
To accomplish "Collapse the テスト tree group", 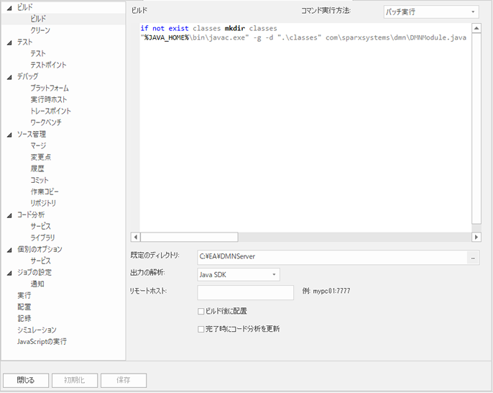I will coord(9,42).
